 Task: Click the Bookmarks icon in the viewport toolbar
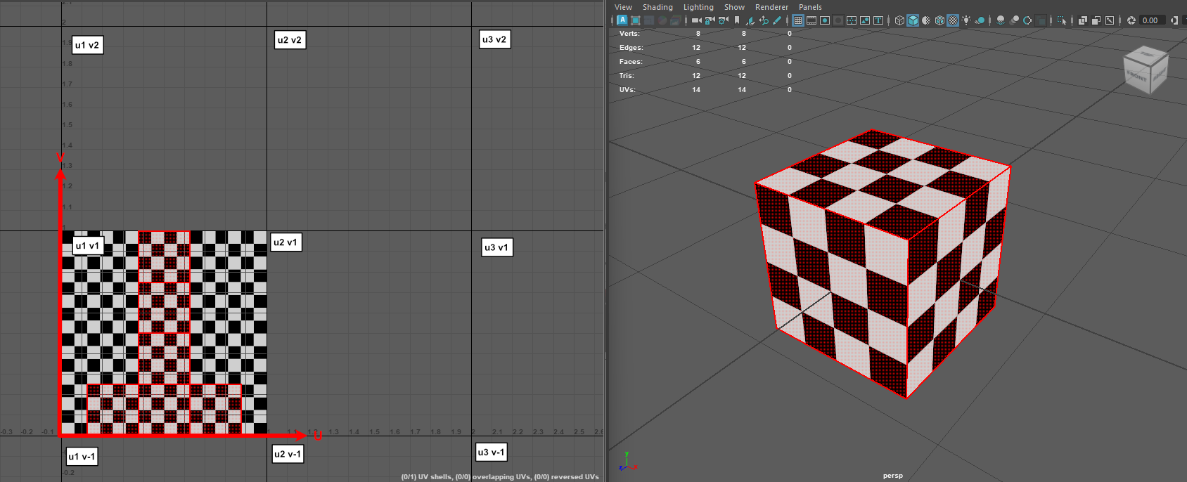pos(737,20)
